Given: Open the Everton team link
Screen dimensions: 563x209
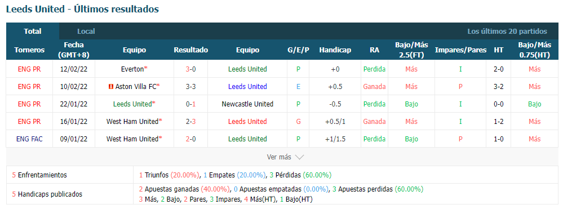Looking at the screenshot, I should coord(132,69).
